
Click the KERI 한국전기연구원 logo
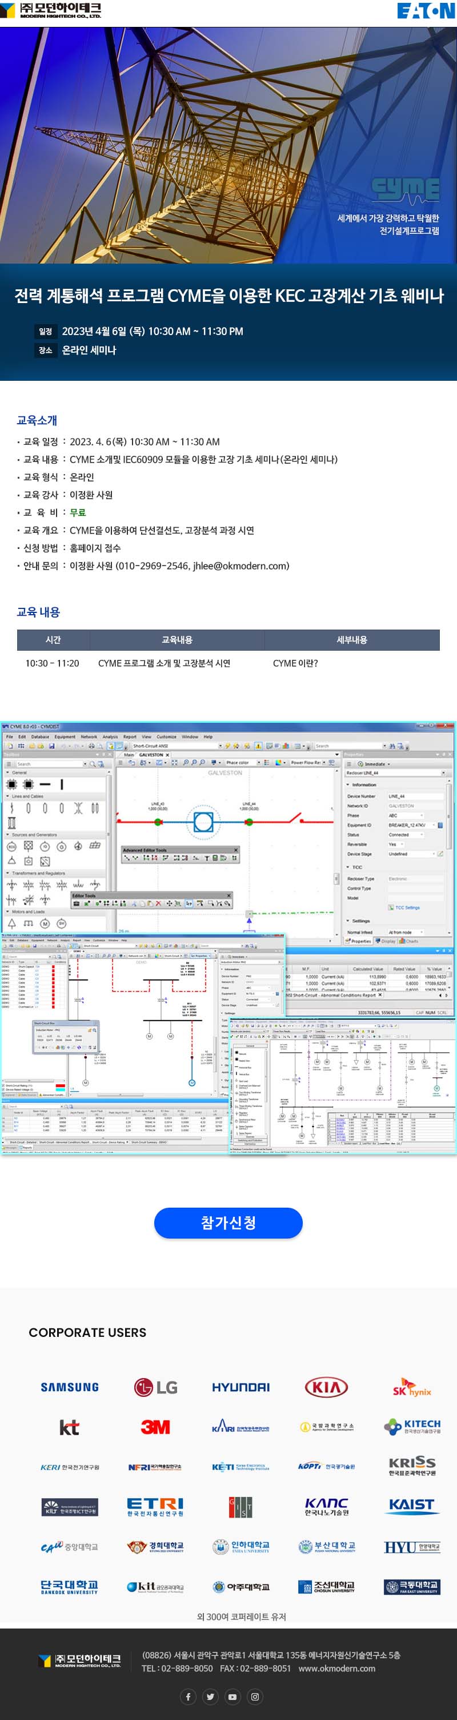(69, 1468)
